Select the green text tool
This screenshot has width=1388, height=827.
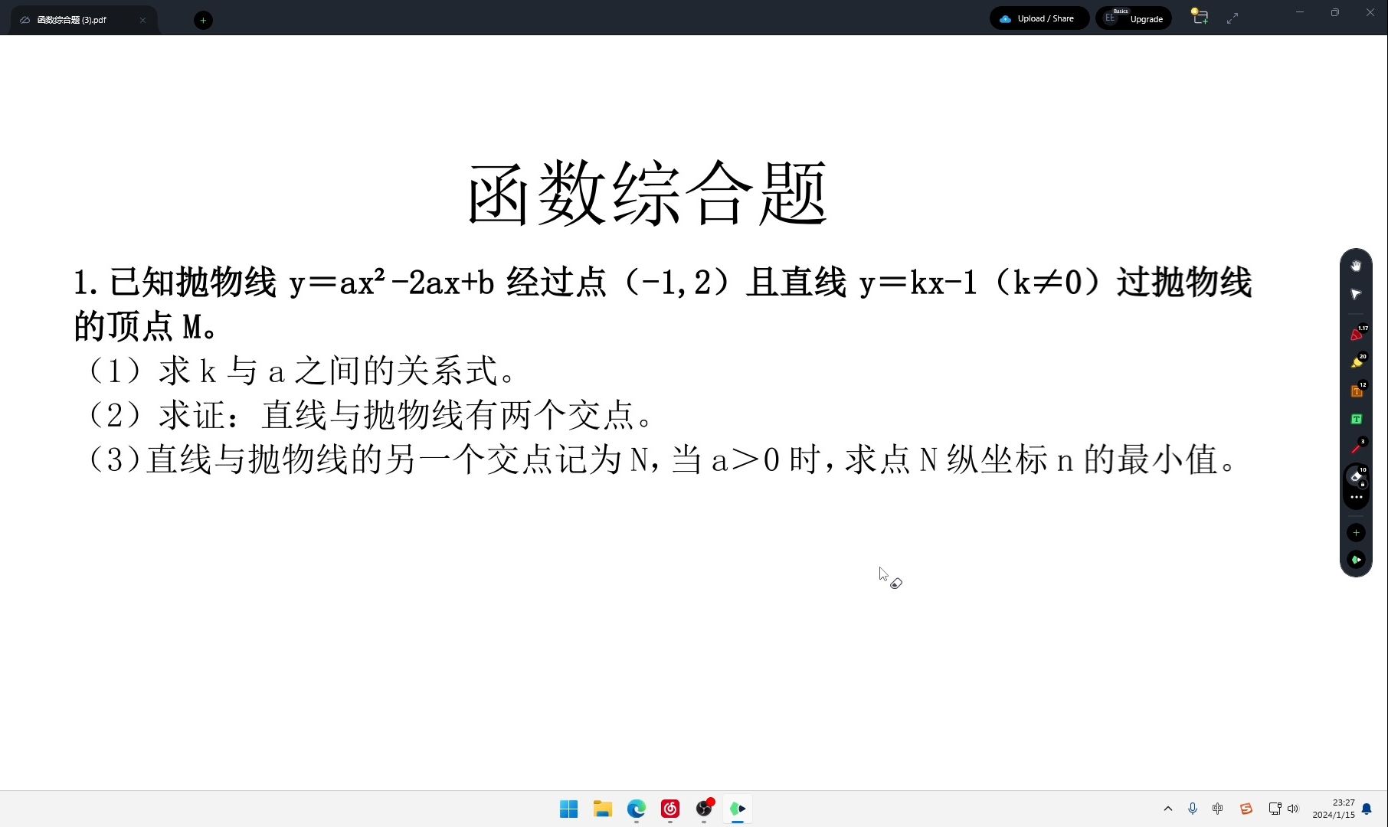(x=1357, y=420)
